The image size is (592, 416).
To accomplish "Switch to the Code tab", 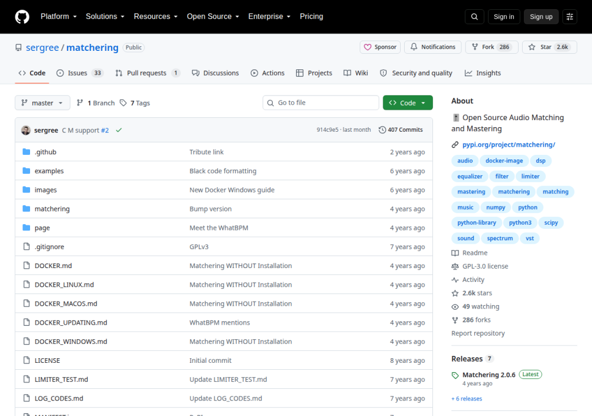I will coord(32,73).
